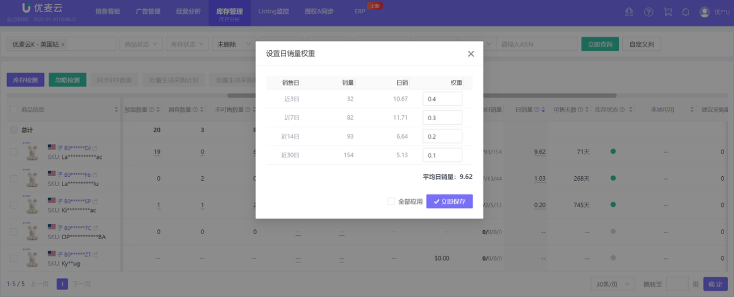This screenshot has height=297, width=734.
Task: Click the 立即查询 button
Action: coord(600,44)
